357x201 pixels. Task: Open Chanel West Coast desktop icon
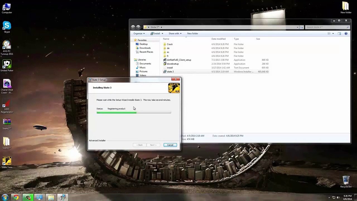click(x=7, y=87)
